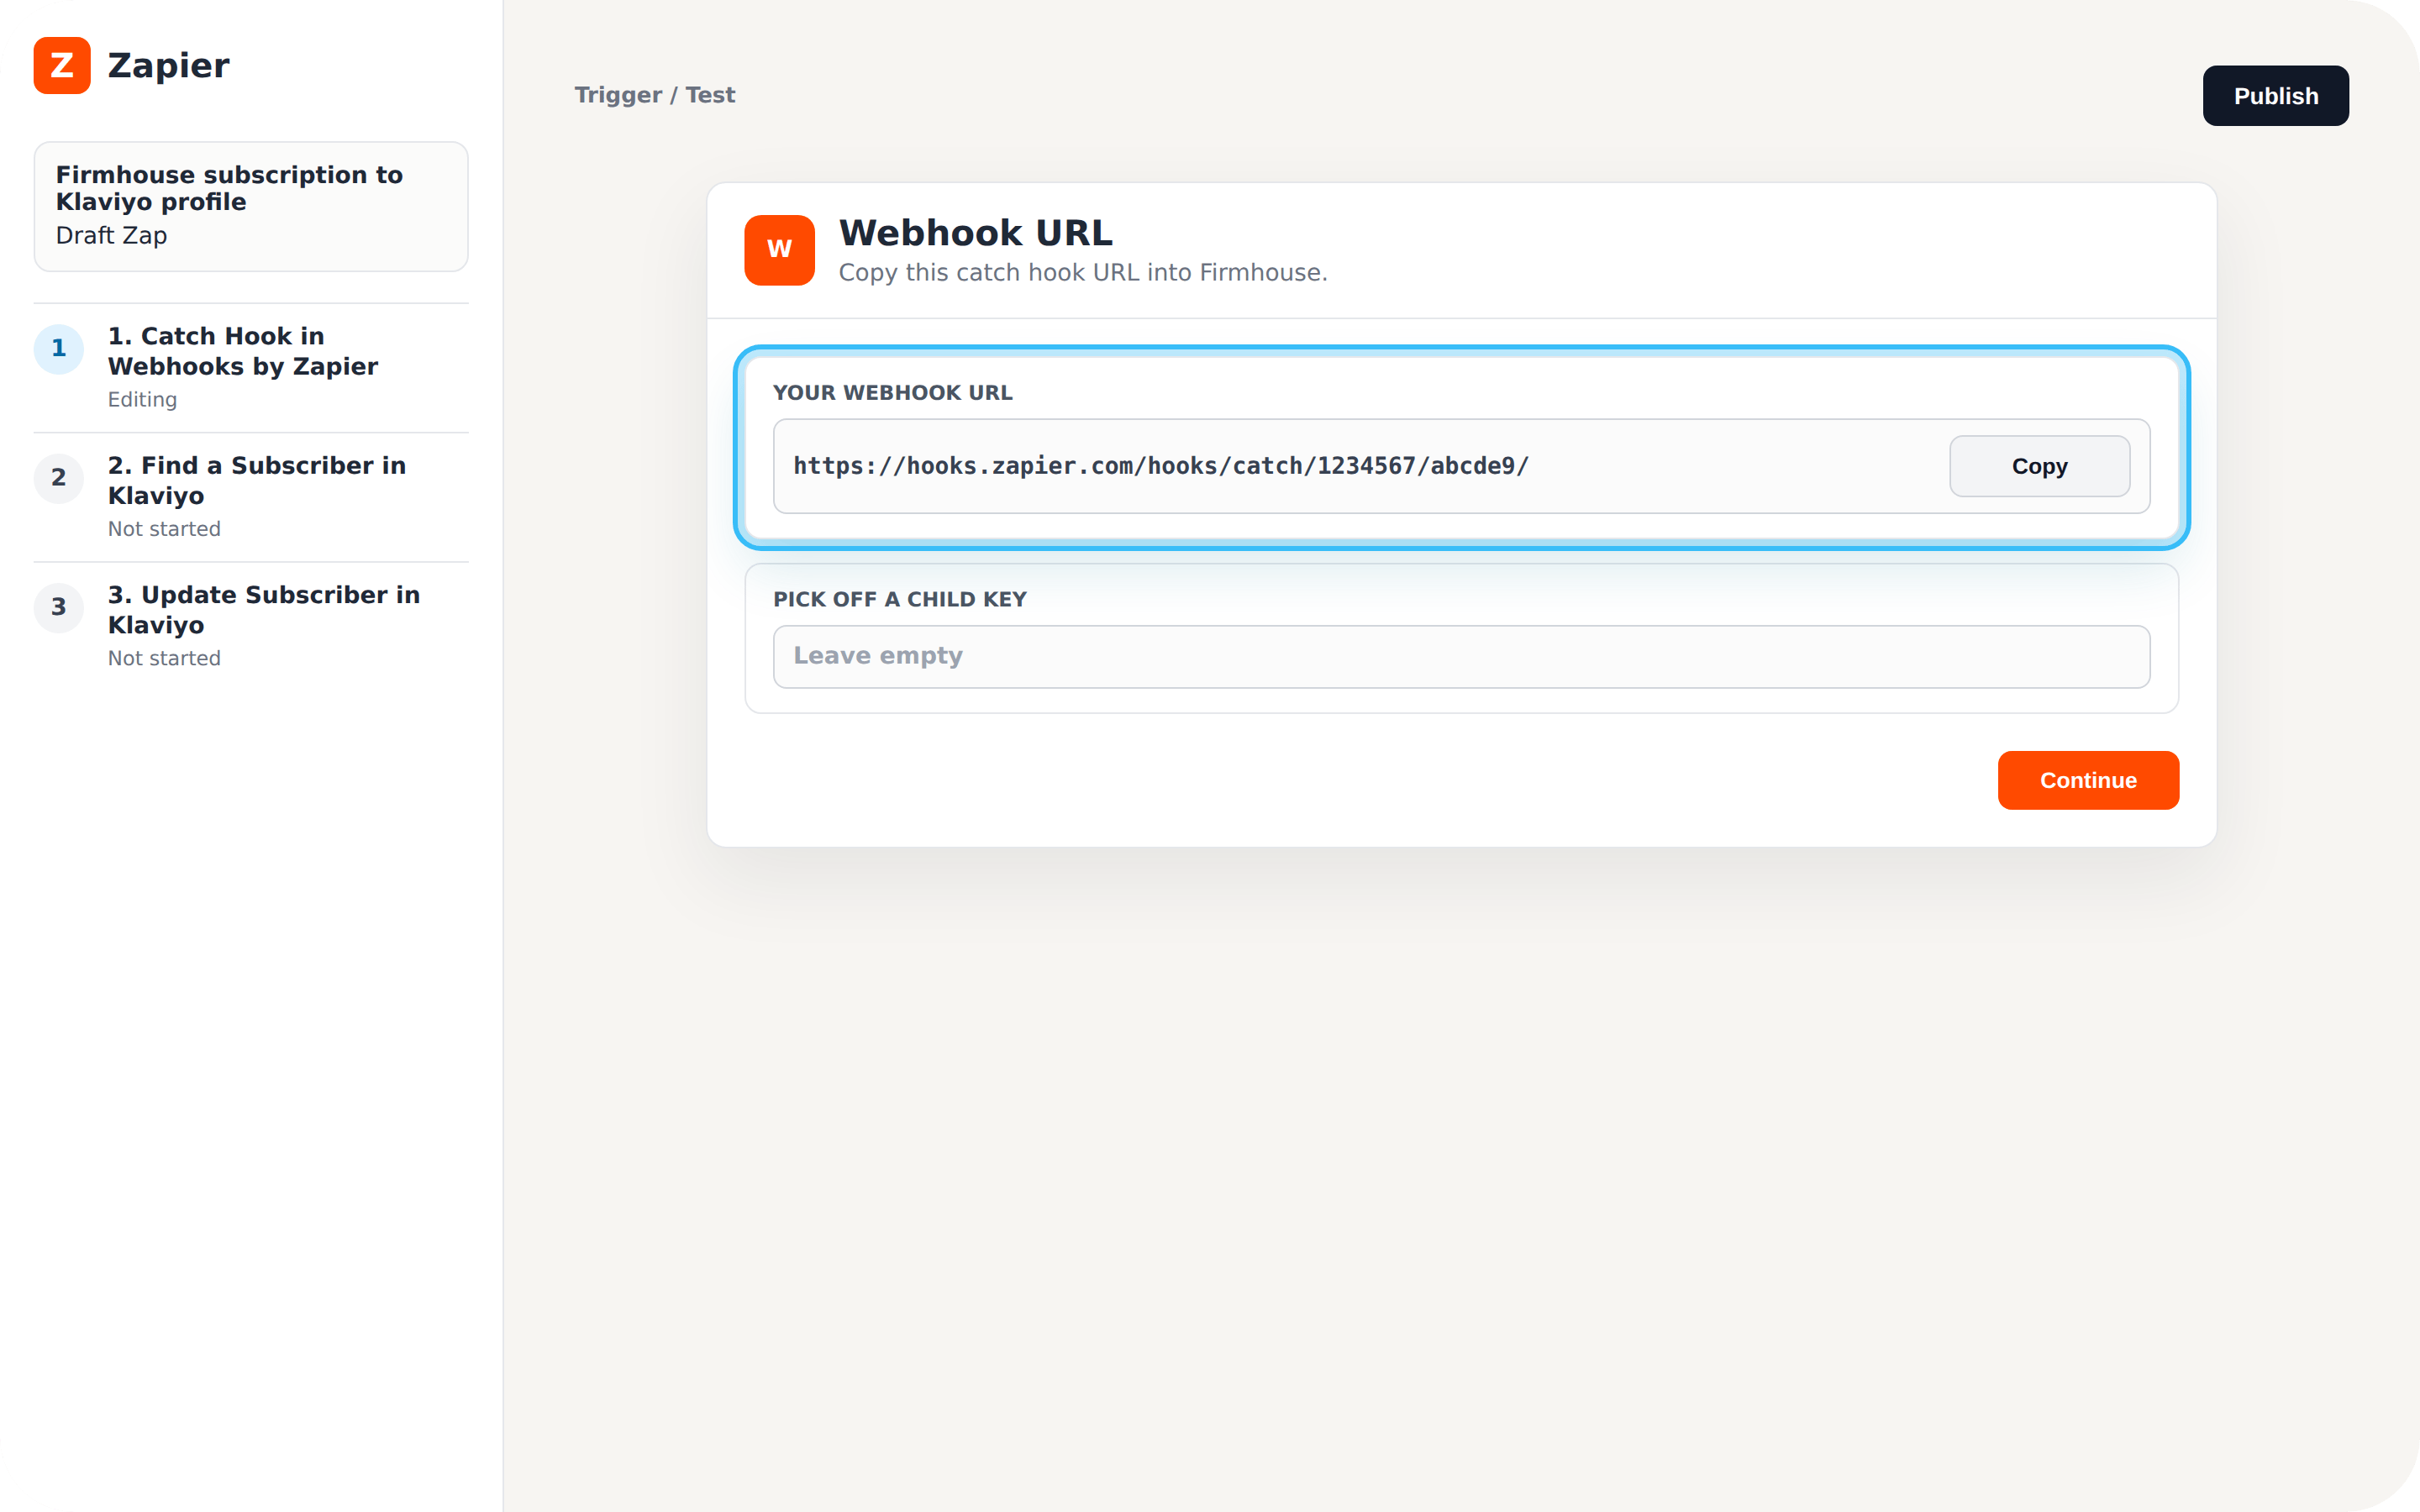Click the Webhook URL heading

pos(975,233)
